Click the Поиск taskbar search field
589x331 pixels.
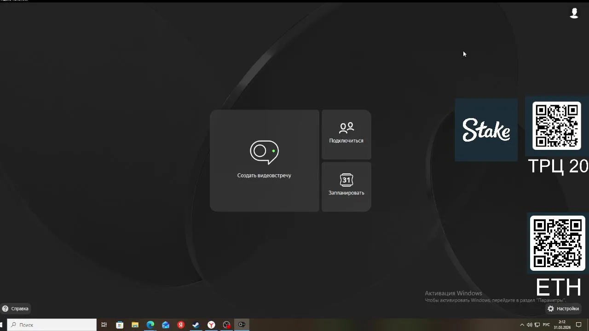pos(52,325)
